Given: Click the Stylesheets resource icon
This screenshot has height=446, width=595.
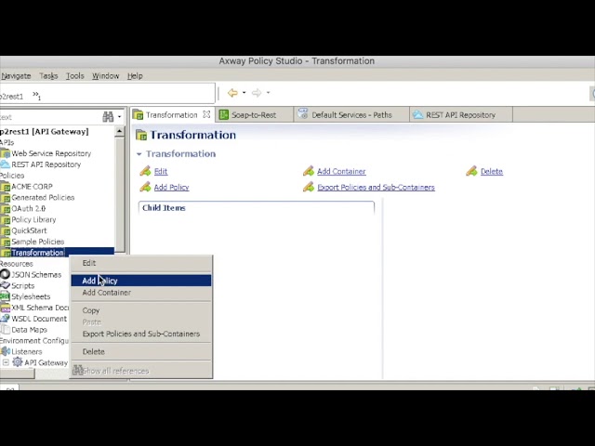Looking at the screenshot, I should tap(5, 296).
